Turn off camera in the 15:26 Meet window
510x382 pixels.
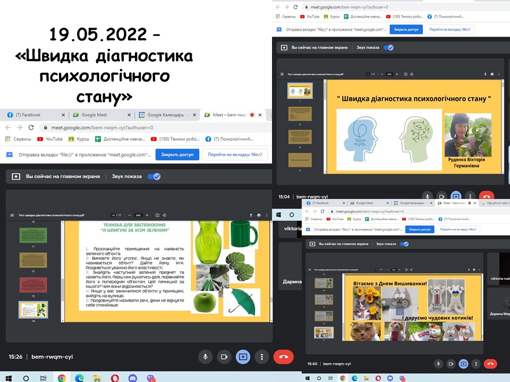tap(224, 357)
